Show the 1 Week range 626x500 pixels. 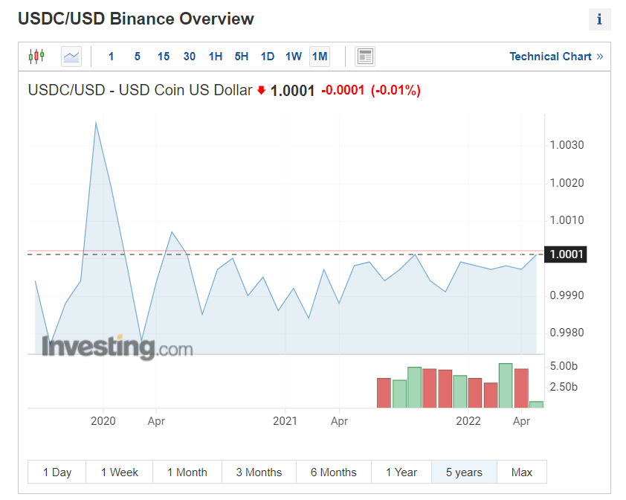click(120, 472)
